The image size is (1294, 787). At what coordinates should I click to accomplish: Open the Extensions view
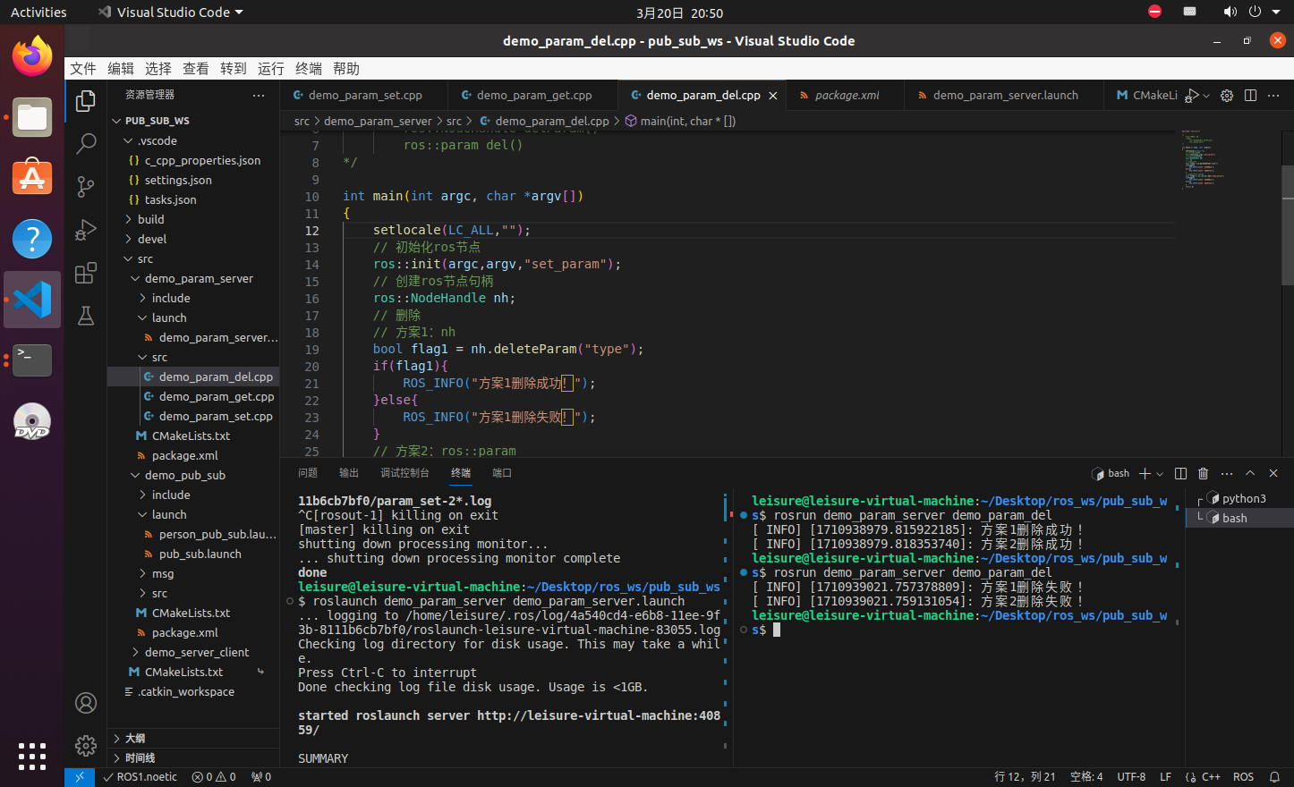[x=86, y=273]
